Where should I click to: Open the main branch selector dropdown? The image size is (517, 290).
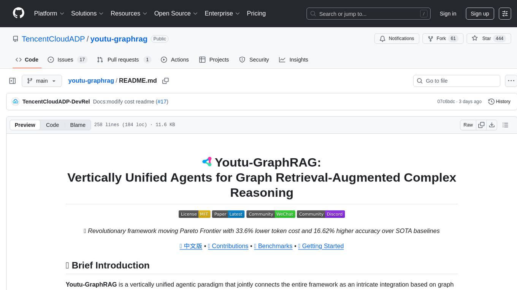coord(41,81)
